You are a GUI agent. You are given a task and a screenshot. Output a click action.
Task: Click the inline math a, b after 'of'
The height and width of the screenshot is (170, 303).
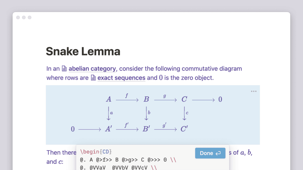point(246,153)
